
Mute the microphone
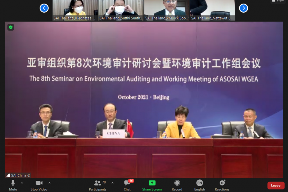tap(13, 185)
